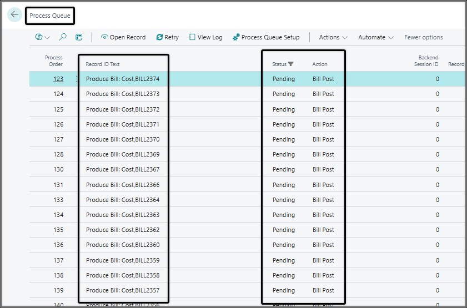This screenshot has width=467, height=308.
Task: Click process order number 137
Action: click(x=58, y=260)
